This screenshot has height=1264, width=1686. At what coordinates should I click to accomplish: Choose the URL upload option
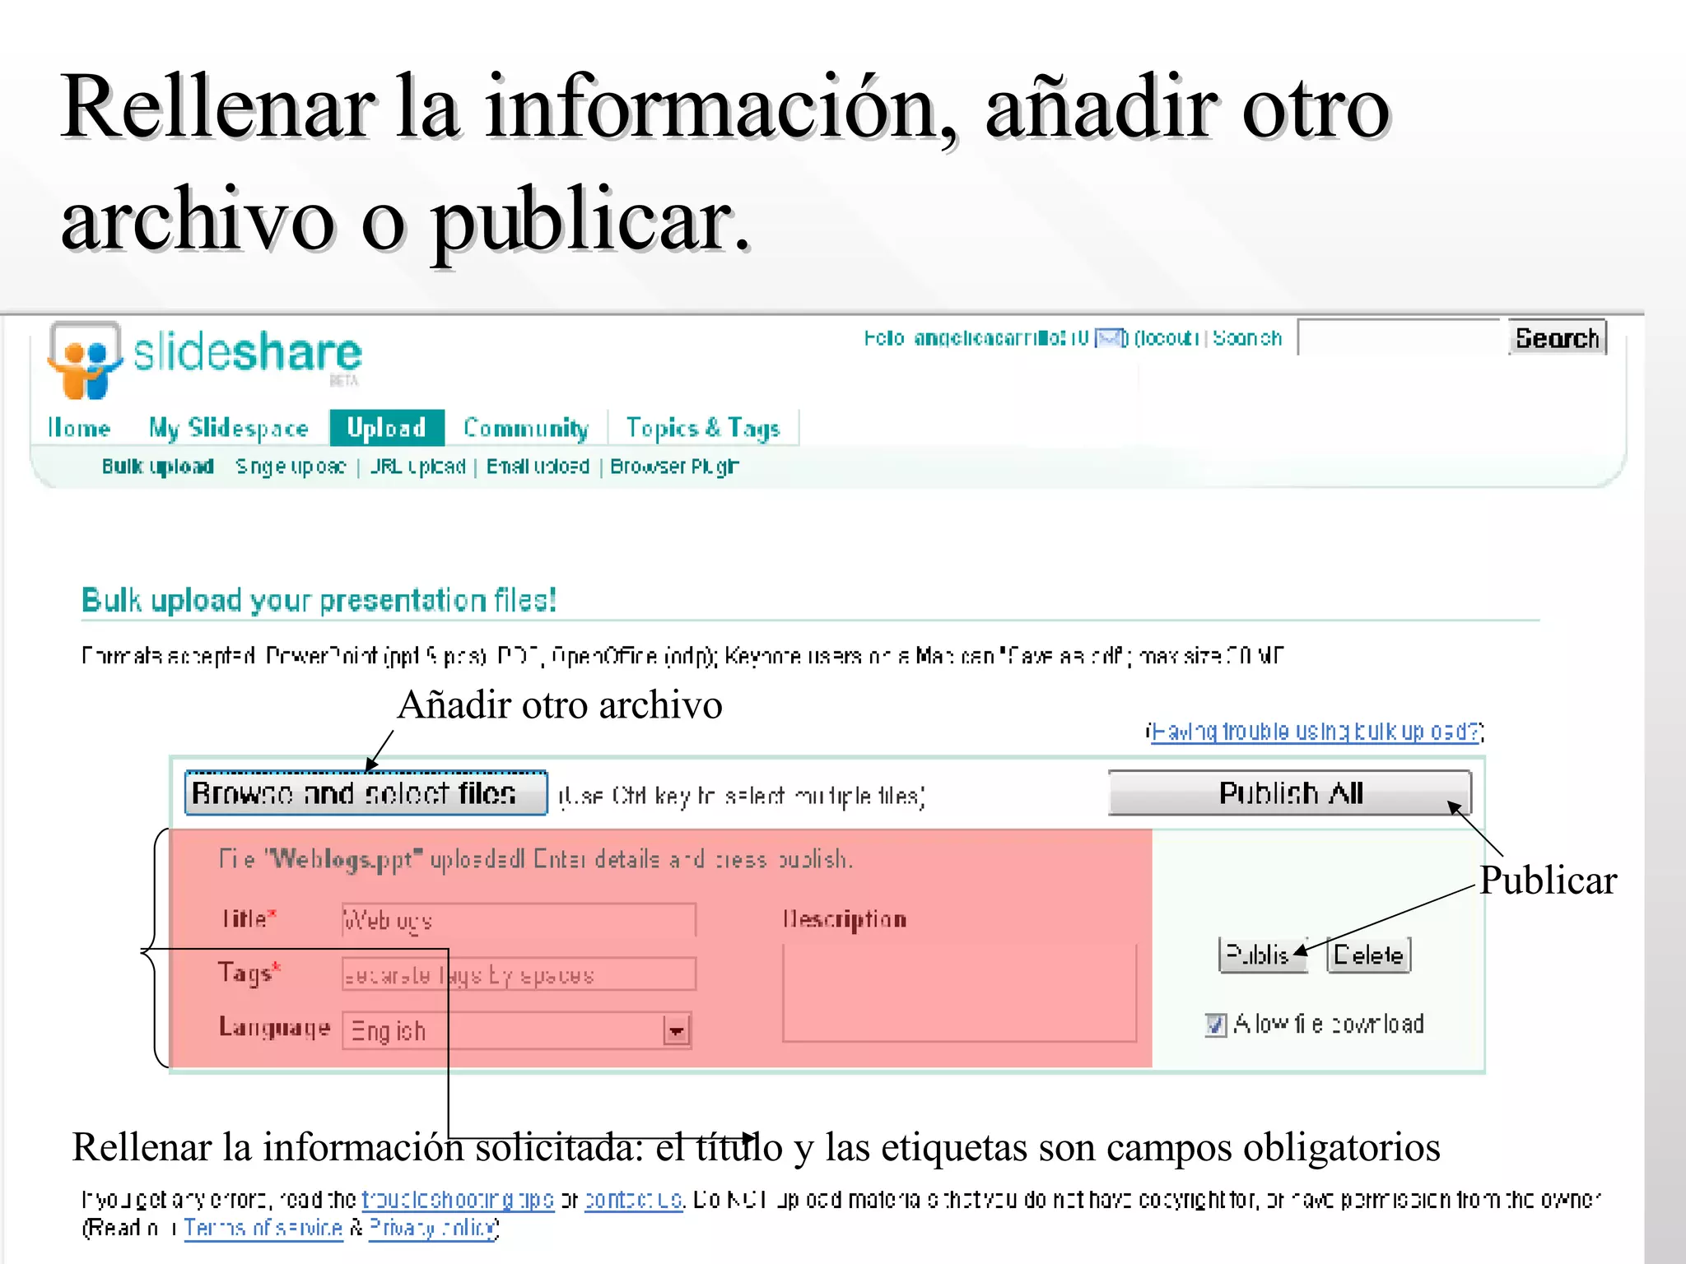(x=417, y=467)
